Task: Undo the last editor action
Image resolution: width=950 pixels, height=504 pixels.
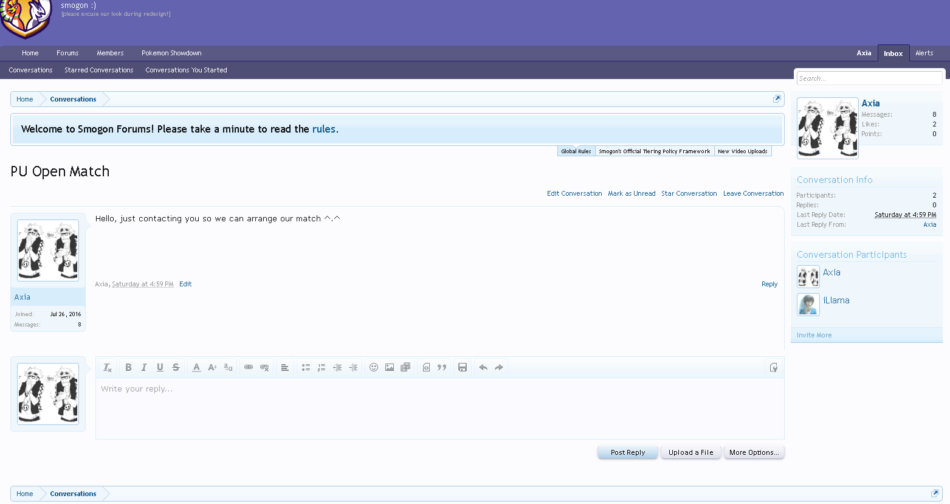Action: (483, 367)
